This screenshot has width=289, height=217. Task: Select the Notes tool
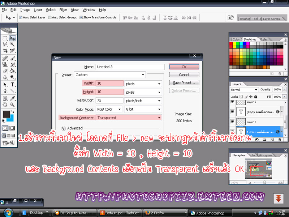tap(5, 98)
